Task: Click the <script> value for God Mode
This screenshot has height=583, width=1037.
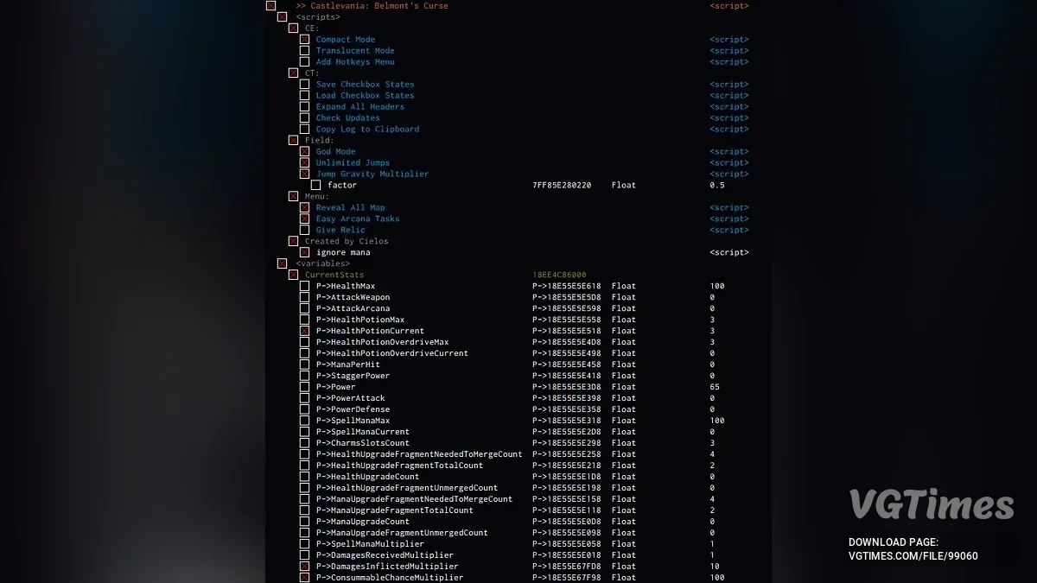Action: [729, 152]
